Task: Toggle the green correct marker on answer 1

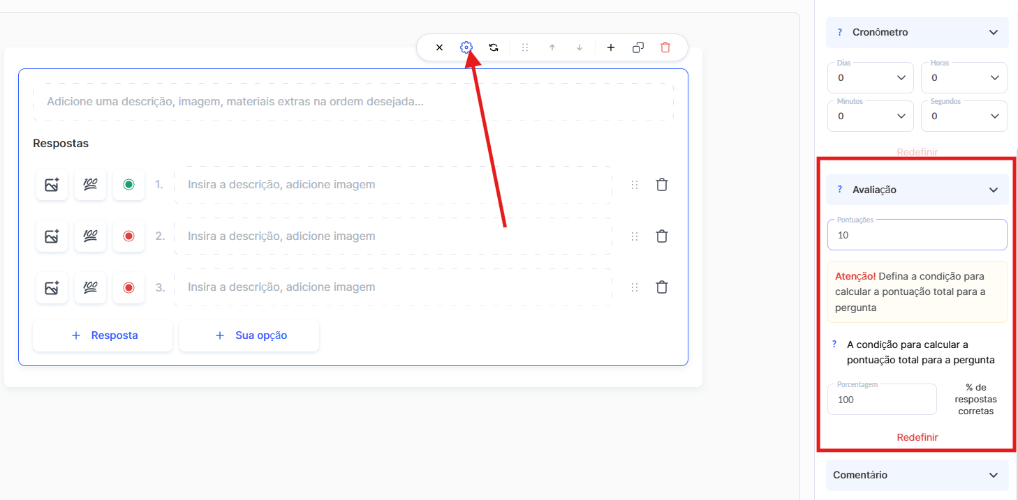Action: 128,185
